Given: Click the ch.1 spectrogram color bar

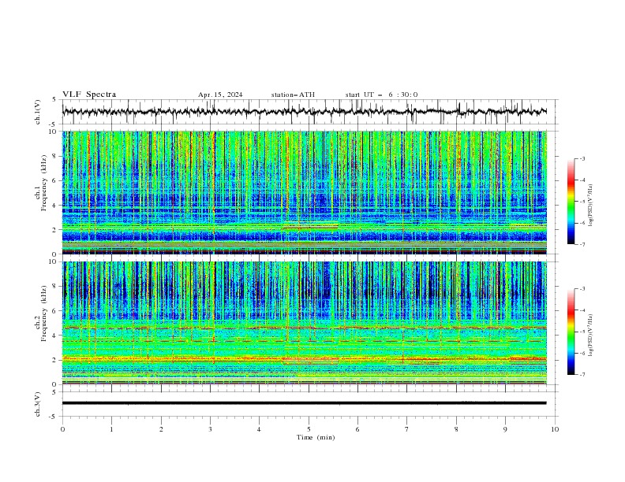Looking at the screenshot, I should coord(571,202).
